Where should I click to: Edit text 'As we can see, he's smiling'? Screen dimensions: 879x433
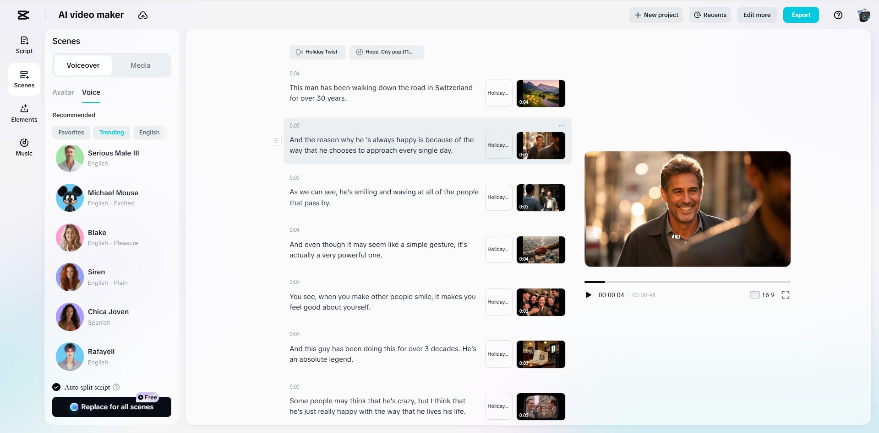[384, 198]
